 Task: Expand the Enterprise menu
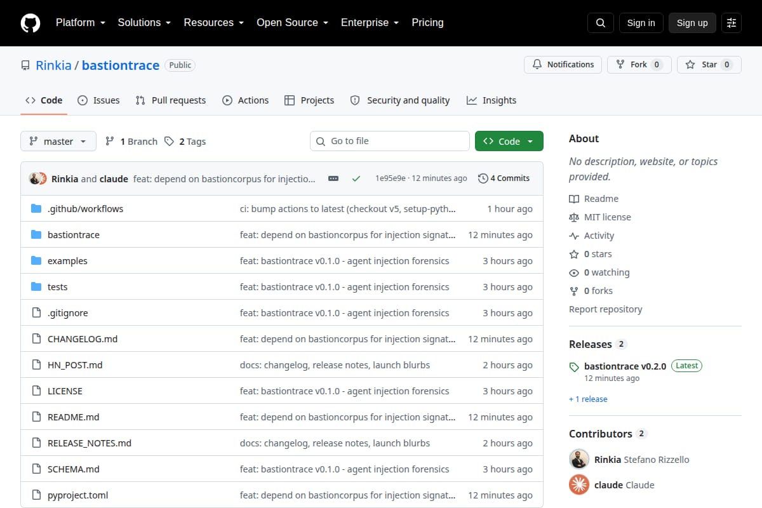(x=370, y=23)
